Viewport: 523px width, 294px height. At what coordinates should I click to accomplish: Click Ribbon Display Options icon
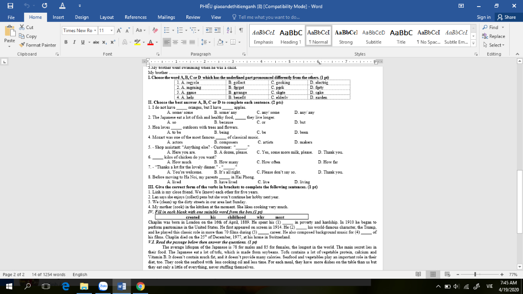tap(461, 6)
